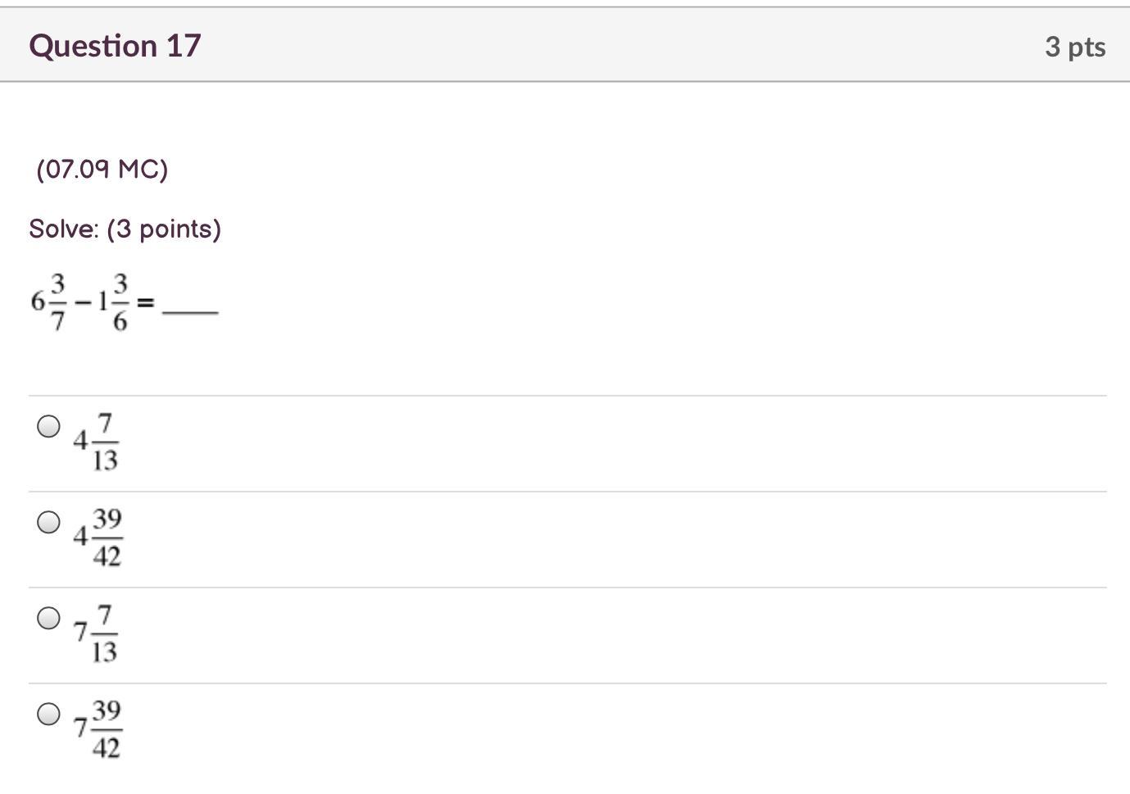Choose the radio button for 4 39/42

pos(48,522)
